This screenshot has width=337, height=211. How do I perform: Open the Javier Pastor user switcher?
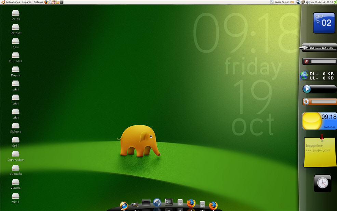282,2
